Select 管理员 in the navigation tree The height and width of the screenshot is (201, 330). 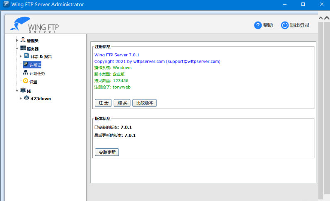pyautogui.click(x=33, y=41)
